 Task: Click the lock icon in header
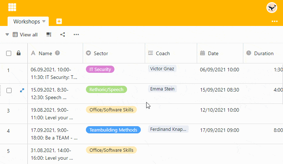[x=19, y=53]
